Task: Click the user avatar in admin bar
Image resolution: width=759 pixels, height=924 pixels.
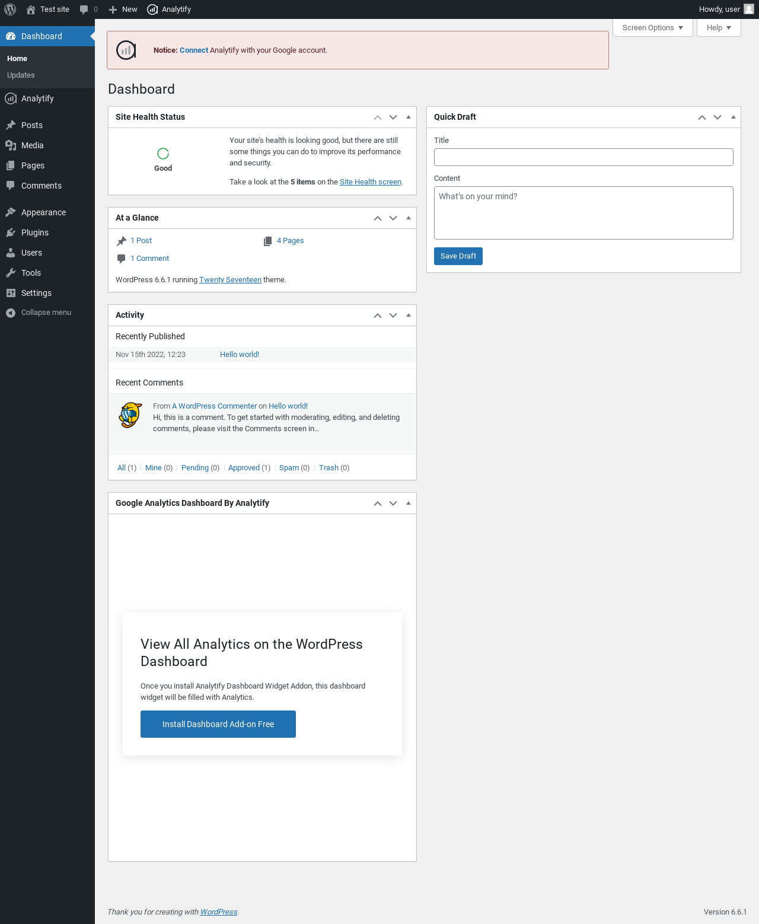Action: (749, 9)
